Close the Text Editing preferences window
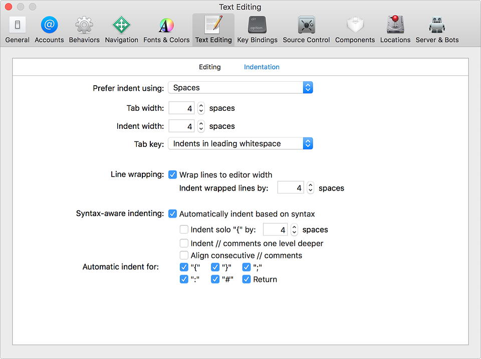Image resolution: width=481 pixels, height=359 pixels. pyautogui.click(x=9, y=7)
